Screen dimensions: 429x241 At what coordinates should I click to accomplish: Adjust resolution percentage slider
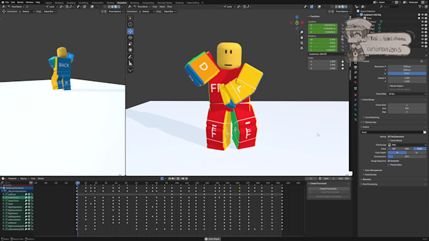[407, 74]
